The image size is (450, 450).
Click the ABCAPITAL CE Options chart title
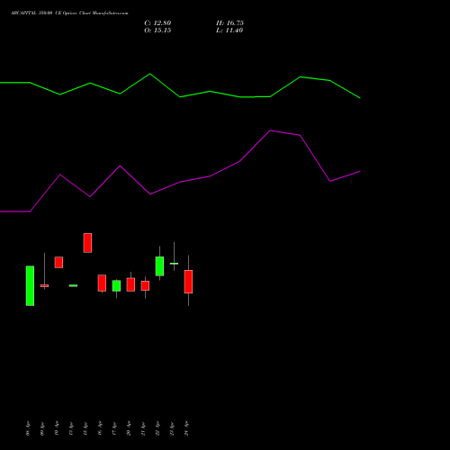point(69,13)
